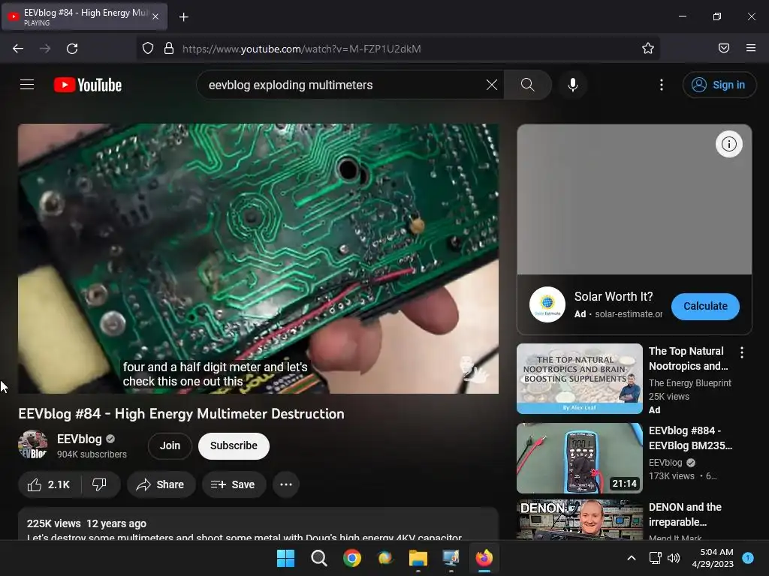Open File Explorer from taskbar
This screenshot has height=576, width=769.
418,558
